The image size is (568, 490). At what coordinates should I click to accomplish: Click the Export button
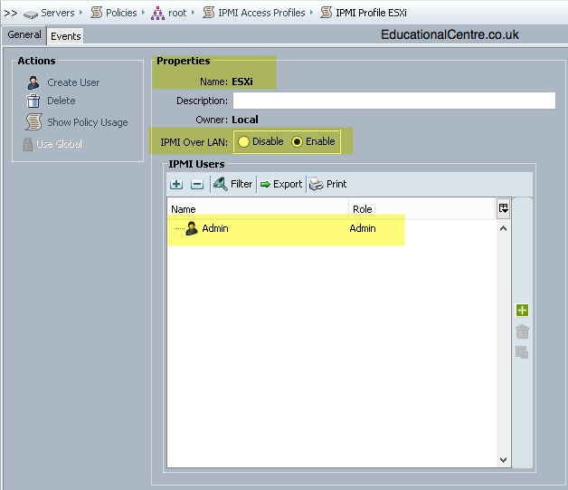pos(281,184)
